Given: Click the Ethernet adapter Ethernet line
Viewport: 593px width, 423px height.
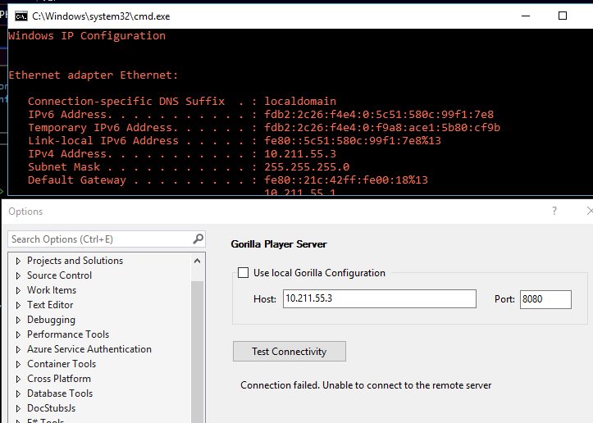Looking at the screenshot, I should coord(93,75).
